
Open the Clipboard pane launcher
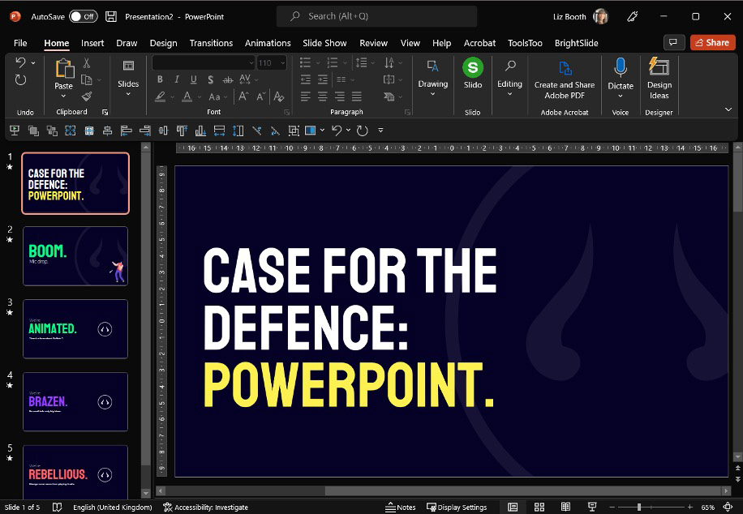tap(105, 112)
